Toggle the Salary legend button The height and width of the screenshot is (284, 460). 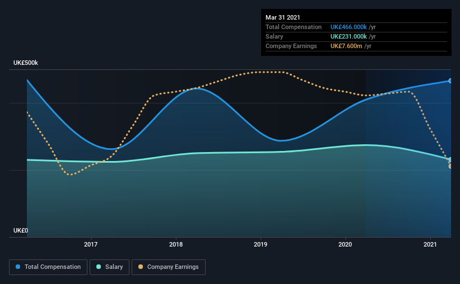tap(109, 267)
